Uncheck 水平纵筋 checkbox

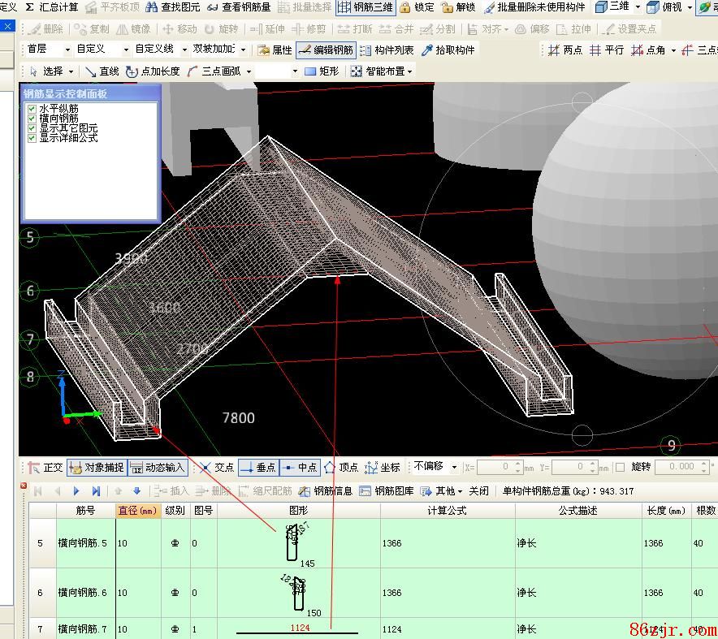(32, 108)
